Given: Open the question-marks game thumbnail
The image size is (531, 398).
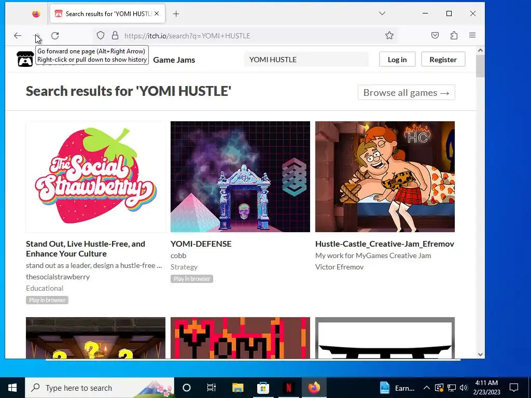Looking at the screenshot, I should click(95, 338).
